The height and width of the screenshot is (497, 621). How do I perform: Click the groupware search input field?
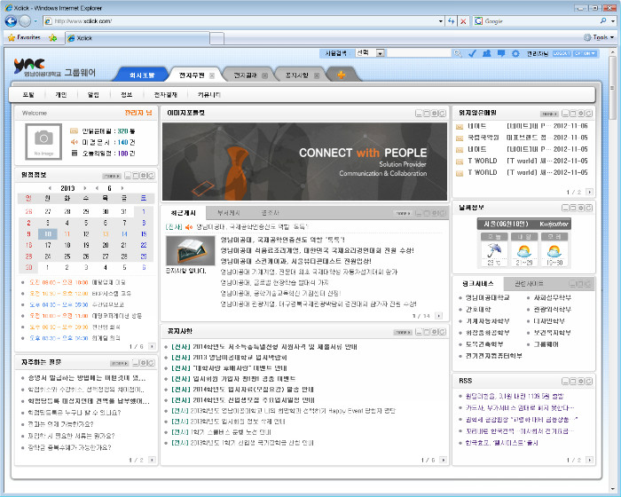(x=419, y=53)
